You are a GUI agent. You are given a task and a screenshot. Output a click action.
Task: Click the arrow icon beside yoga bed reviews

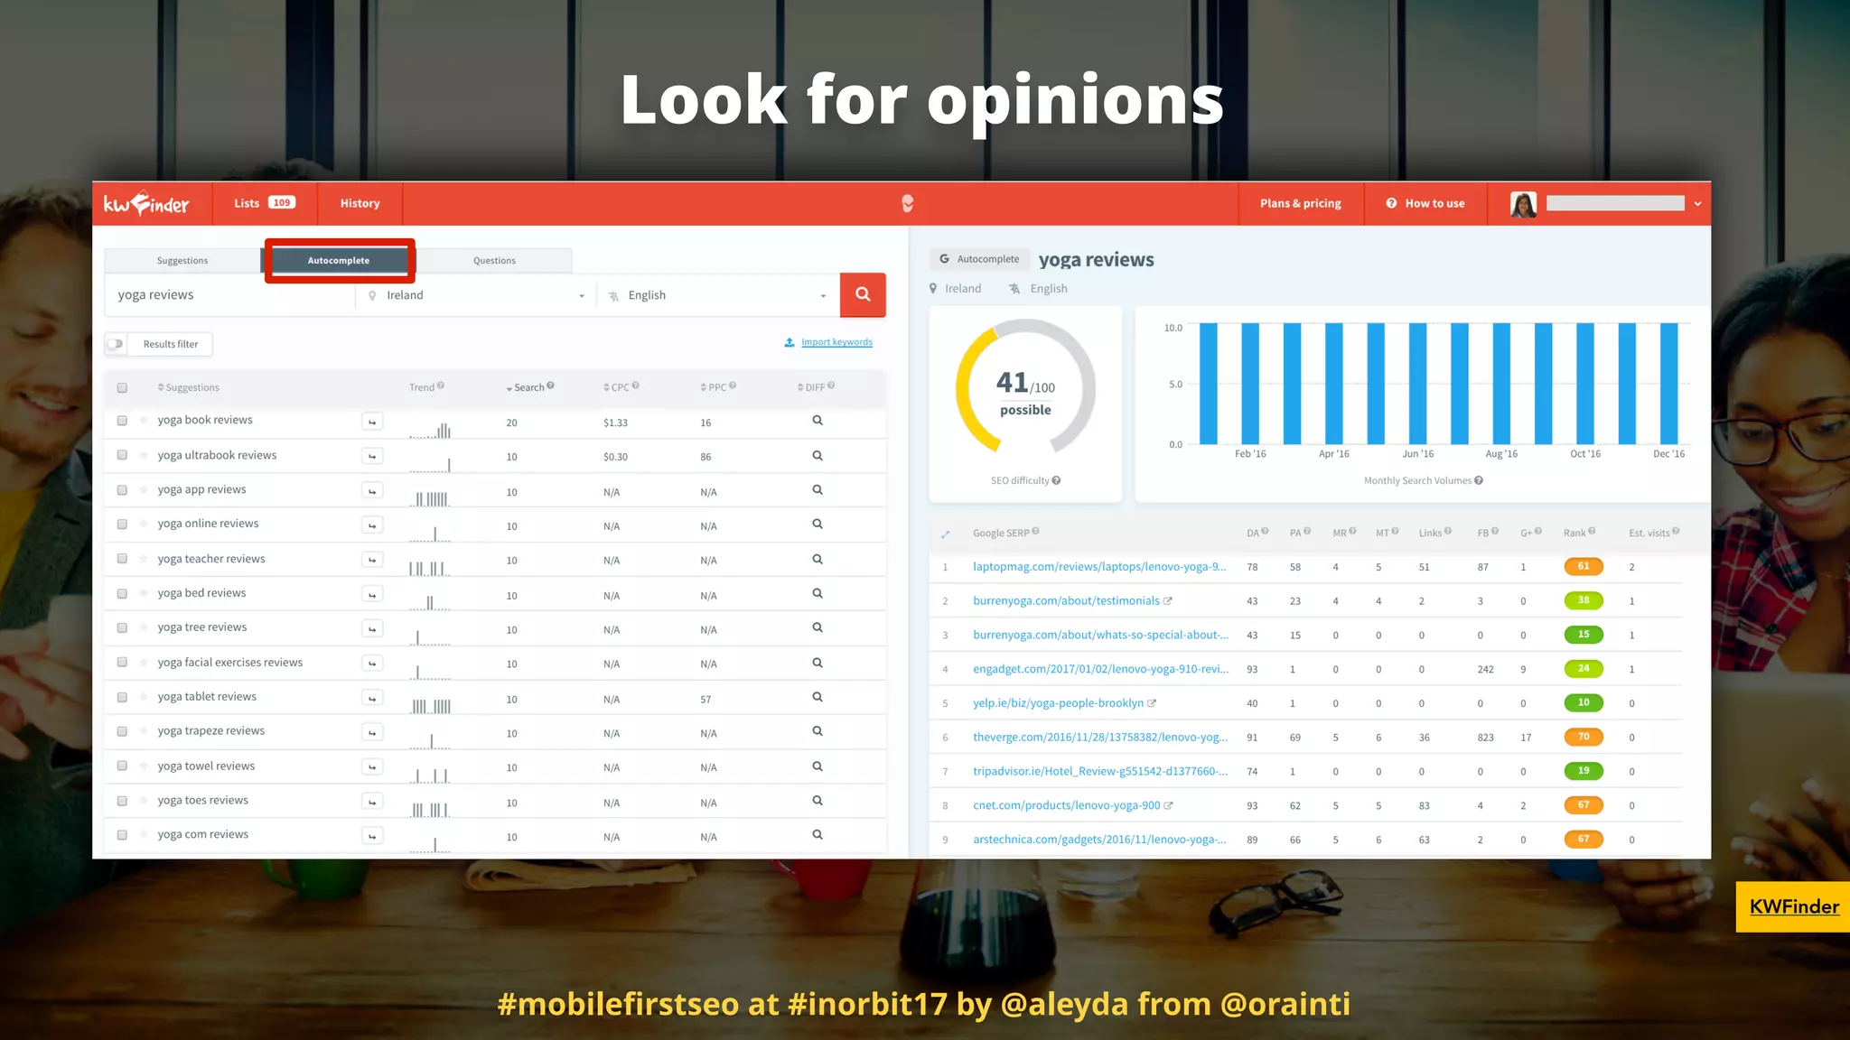(x=372, y=594)
